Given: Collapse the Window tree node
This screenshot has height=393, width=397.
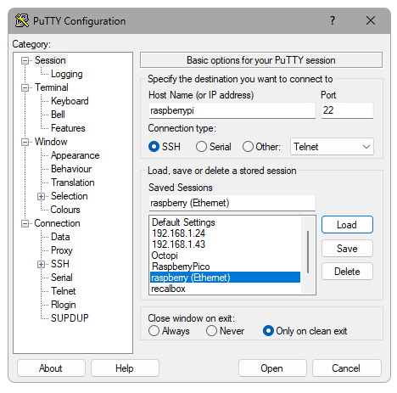Looking at the screenshot, I should pos(25,142).
